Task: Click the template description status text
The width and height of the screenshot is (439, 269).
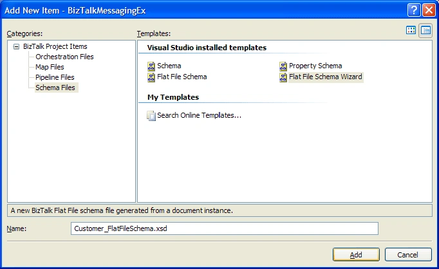Action: pyautogui.click(x=122, y=210)
